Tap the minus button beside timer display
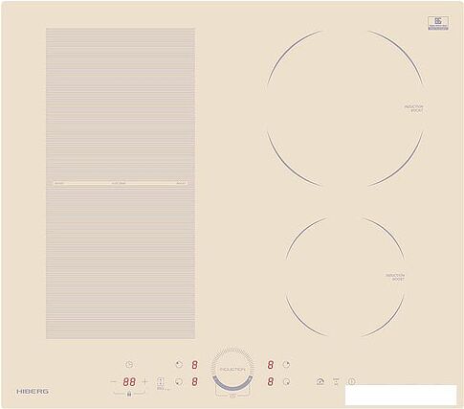This screenshot has width=464, height=409. coord(113,381)
